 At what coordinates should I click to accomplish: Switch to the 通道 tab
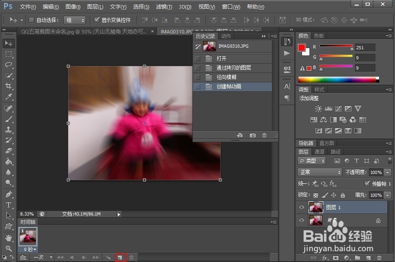coord(319,152)
